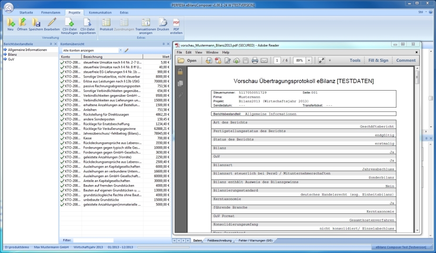Open the Help menu in Adobe Reader
The image size is (436, 253).
226,52
